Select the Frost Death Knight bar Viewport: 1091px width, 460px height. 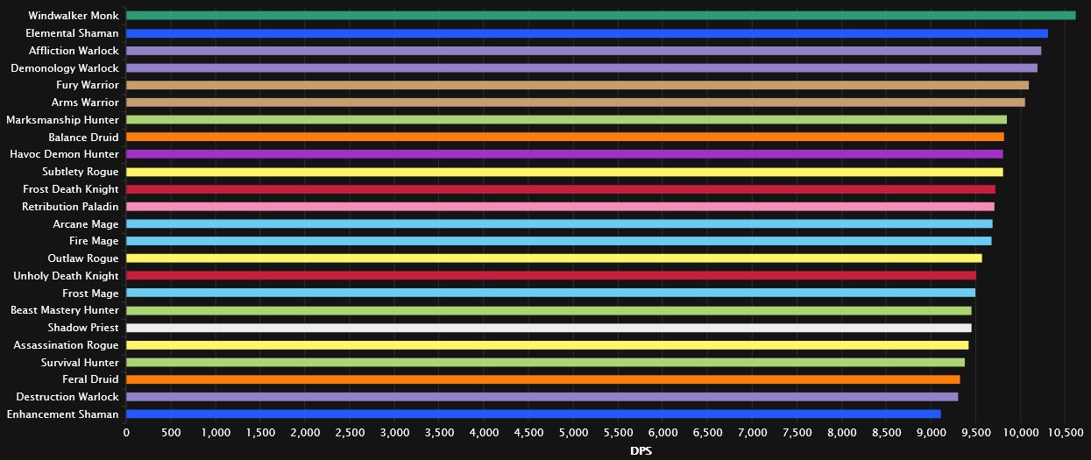[x=561, y=189]
